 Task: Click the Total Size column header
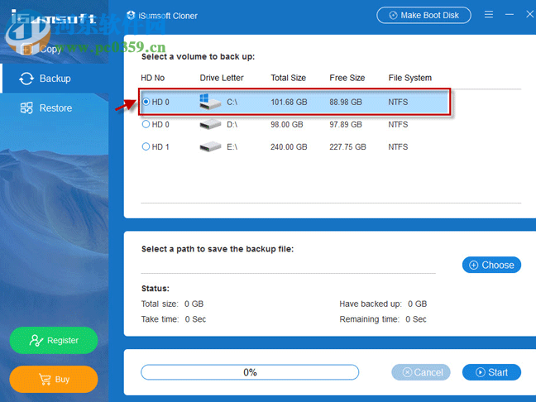point(288,78)
